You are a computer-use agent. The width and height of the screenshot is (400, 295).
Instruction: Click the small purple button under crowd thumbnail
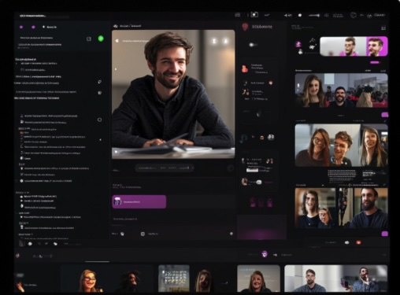(x=384, y=115)
